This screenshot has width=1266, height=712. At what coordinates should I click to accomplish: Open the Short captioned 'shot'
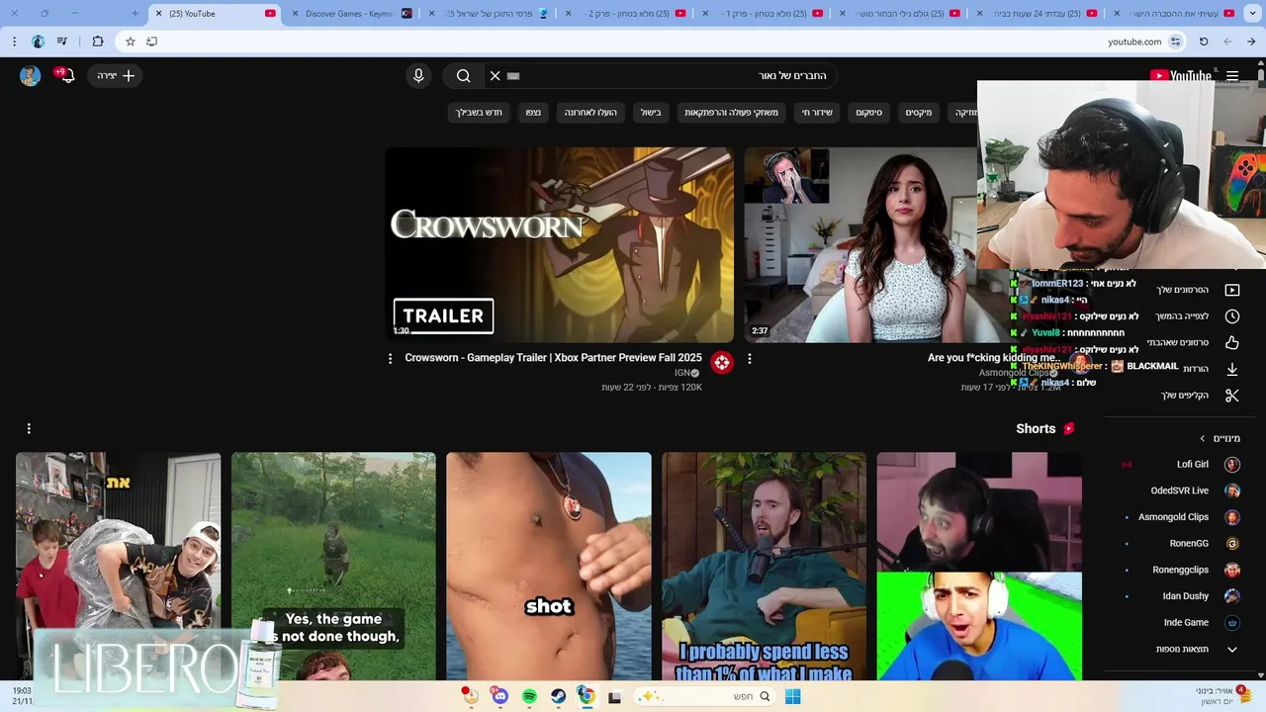click(549, 567)
